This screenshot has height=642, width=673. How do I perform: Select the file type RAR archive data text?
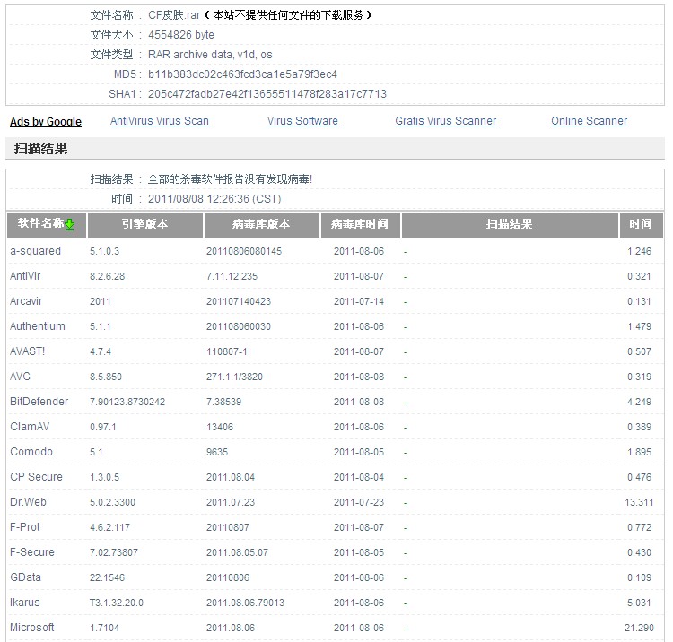(x=210, y=55)
